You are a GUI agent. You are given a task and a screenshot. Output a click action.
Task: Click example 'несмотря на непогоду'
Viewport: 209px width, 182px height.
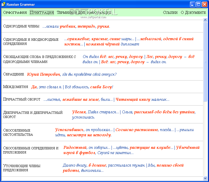pyautogui.click(x=89, y=135)
